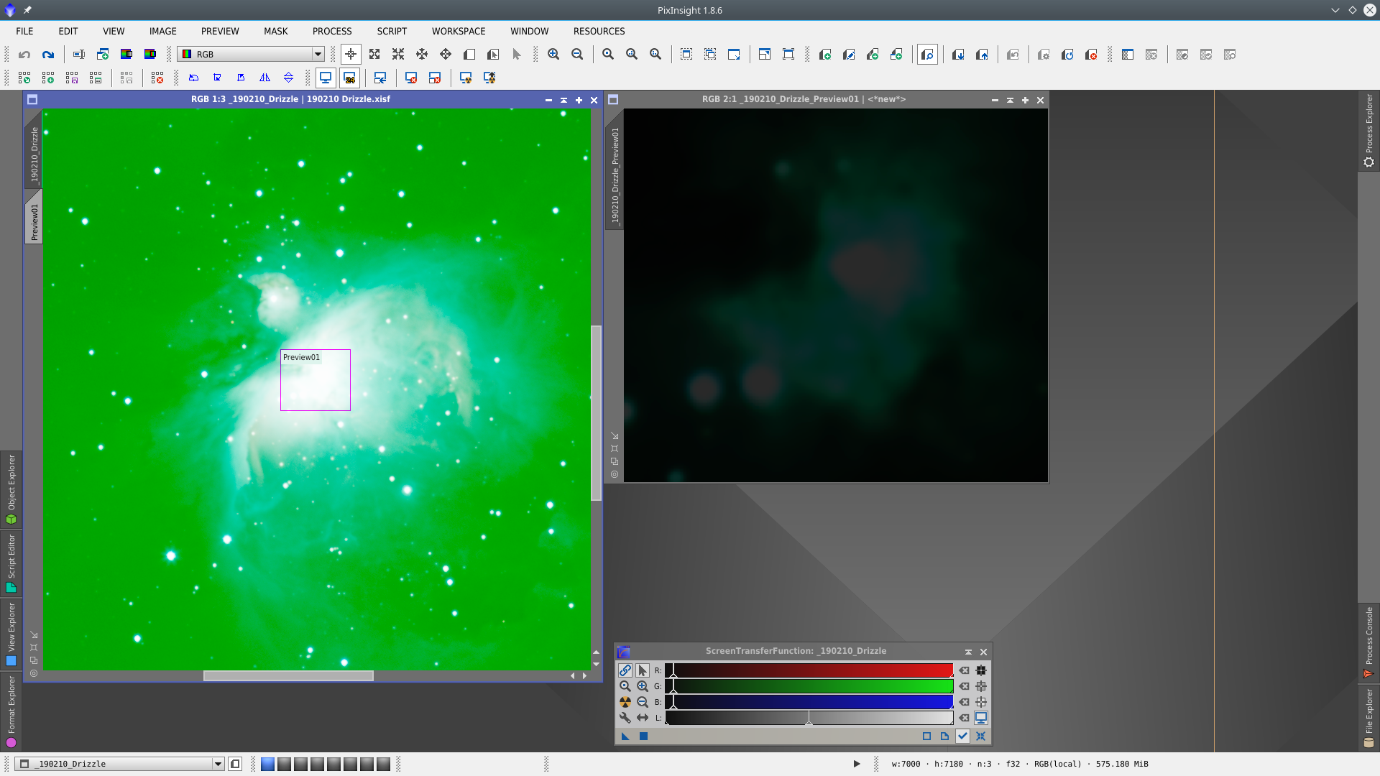Click the STF wrench settings icon
The height and width of the screenshot is (776, 1380).
625,718
